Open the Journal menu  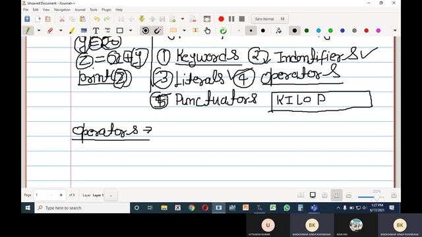pos(80,10)
